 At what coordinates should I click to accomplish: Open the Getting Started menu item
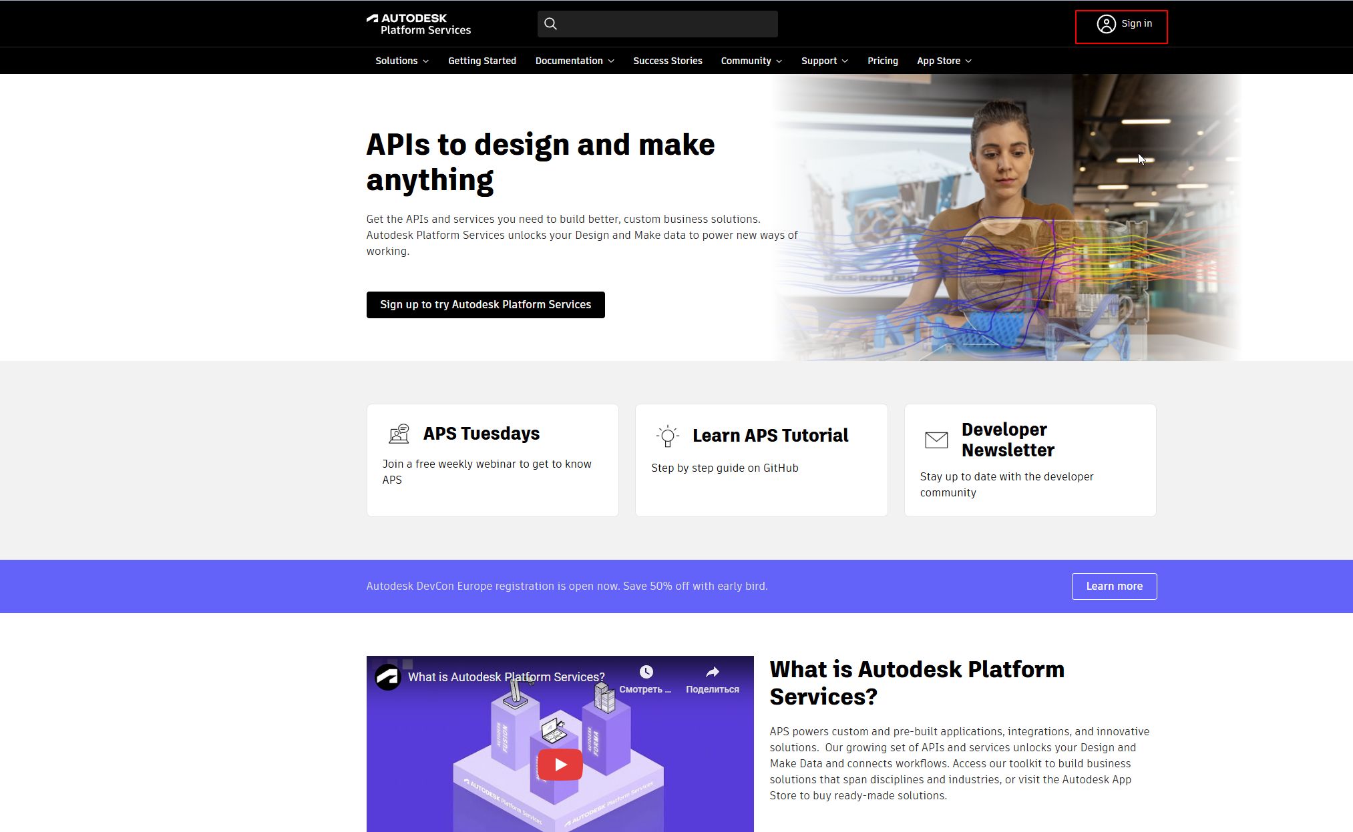(481, 61)
